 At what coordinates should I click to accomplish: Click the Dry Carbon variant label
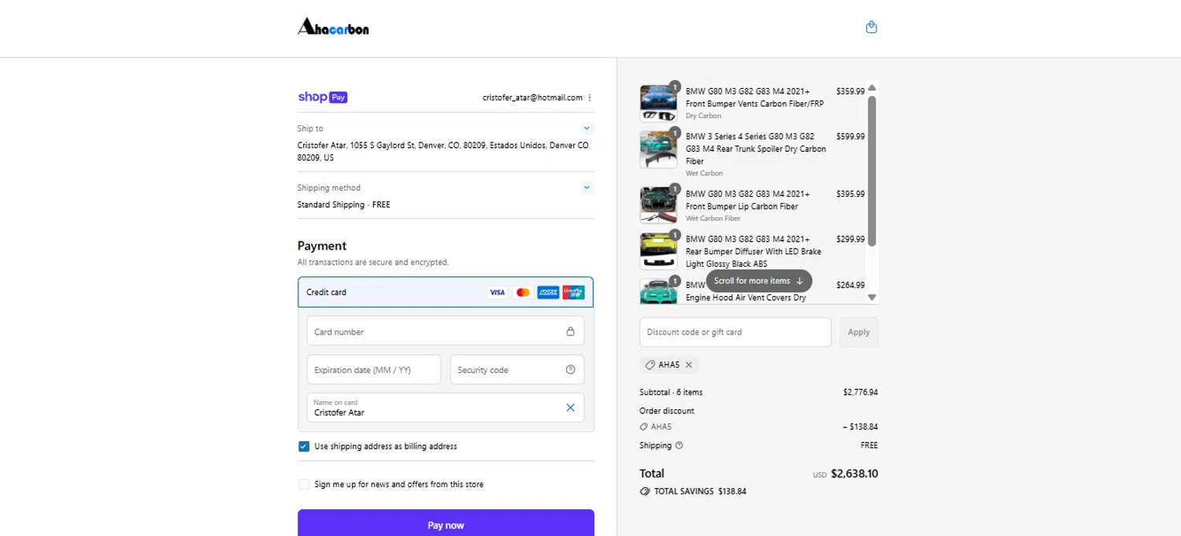point(703,116)
